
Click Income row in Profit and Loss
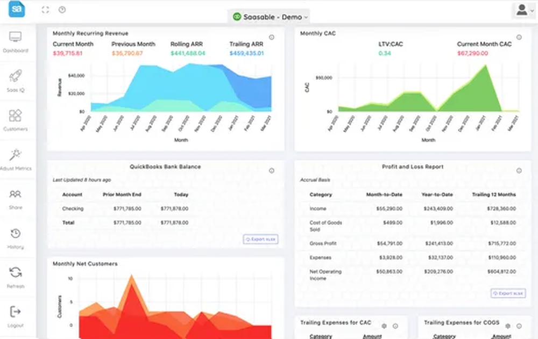(x=413, y=208)
